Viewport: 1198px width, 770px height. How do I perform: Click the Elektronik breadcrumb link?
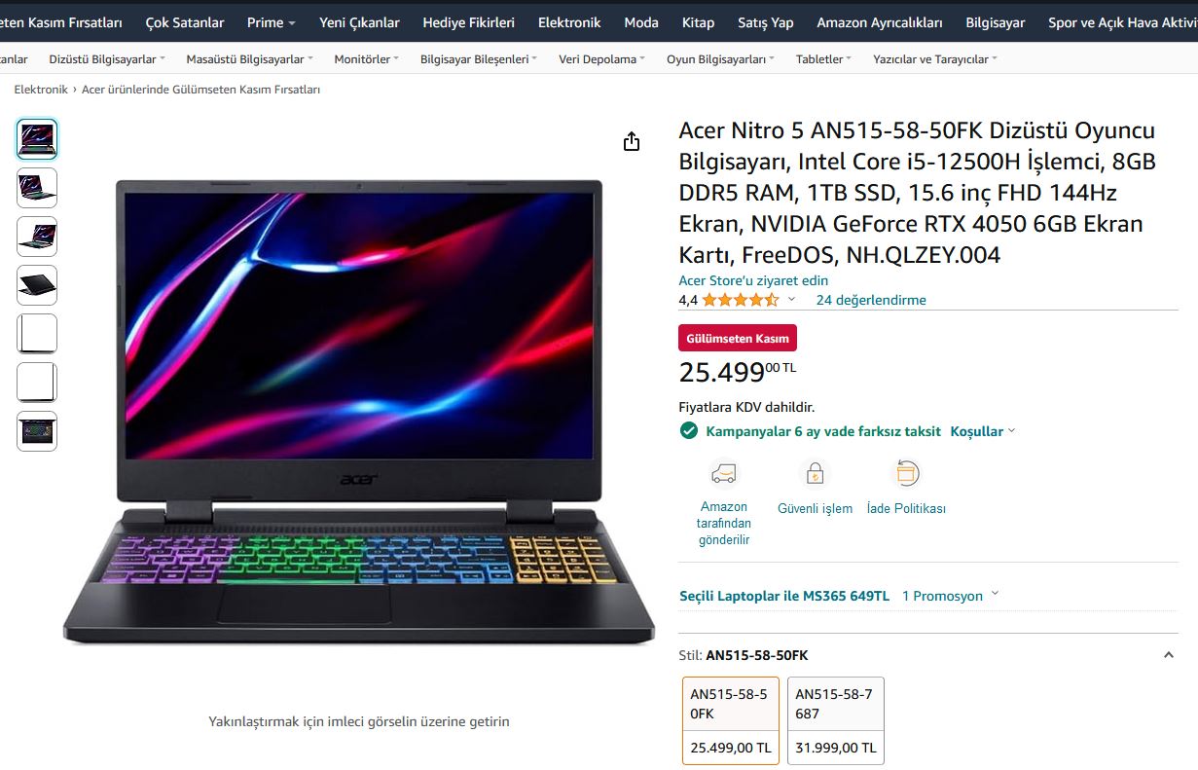pos(41,90)
